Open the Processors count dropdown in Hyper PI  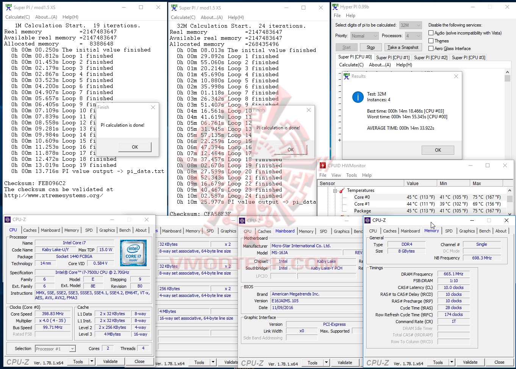pyautogui.click(x=413, y=36)
